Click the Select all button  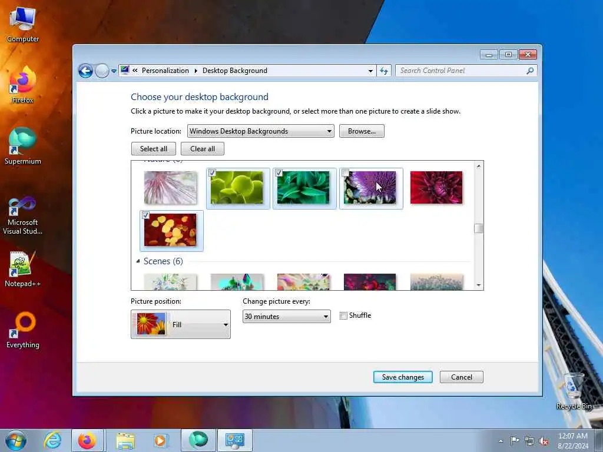point(154,149)
